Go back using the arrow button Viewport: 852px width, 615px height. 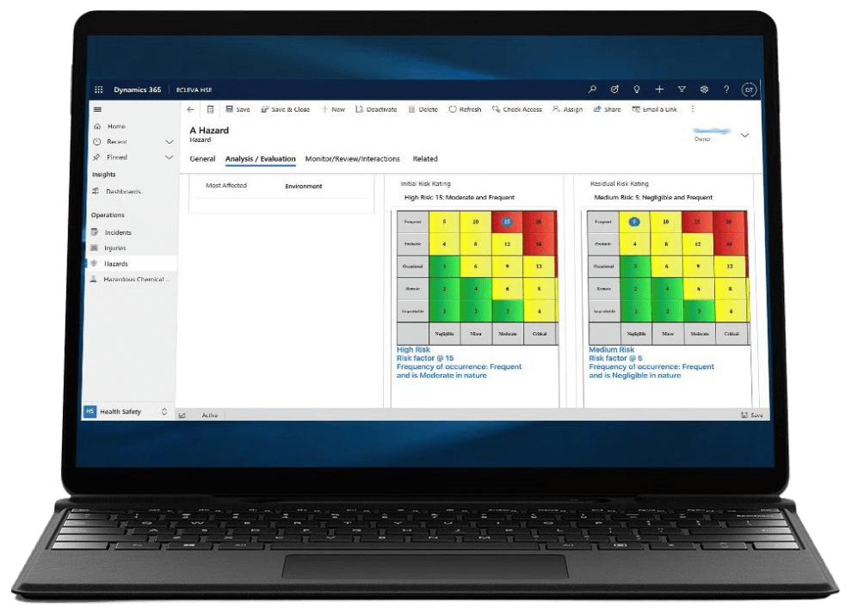coord(190,109)
